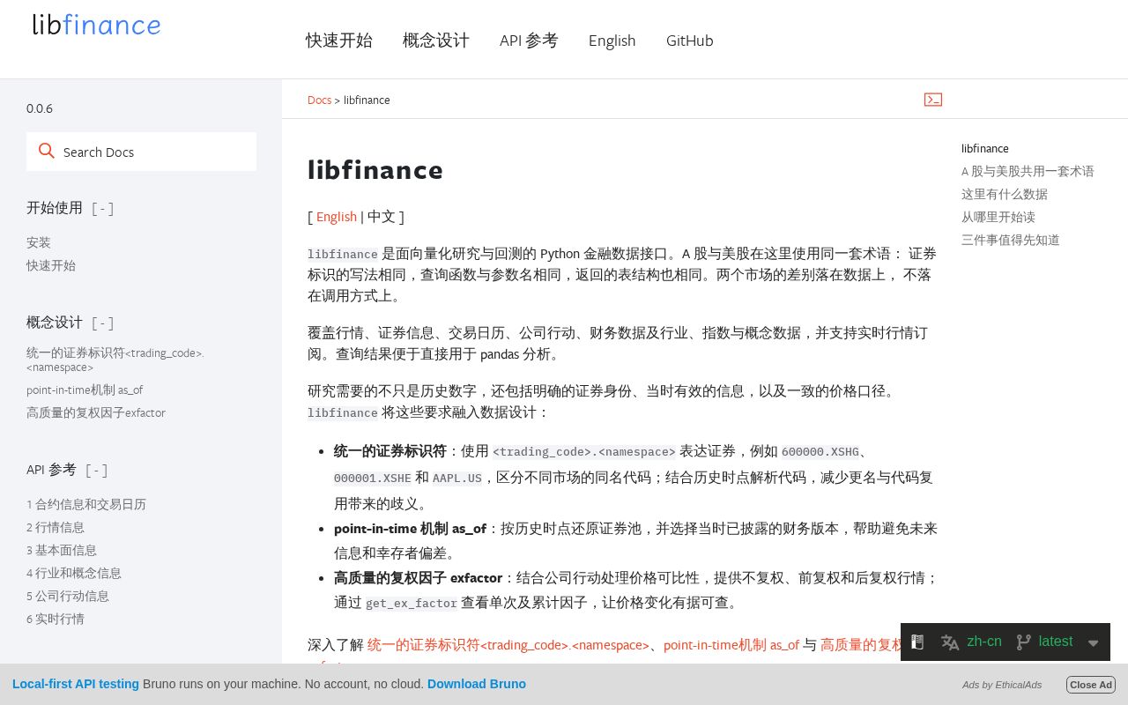Image resolution: width=1128 pixels, height=705 pixels.
Task: Close the bottom ad banner
Action: pos(1091,685)
